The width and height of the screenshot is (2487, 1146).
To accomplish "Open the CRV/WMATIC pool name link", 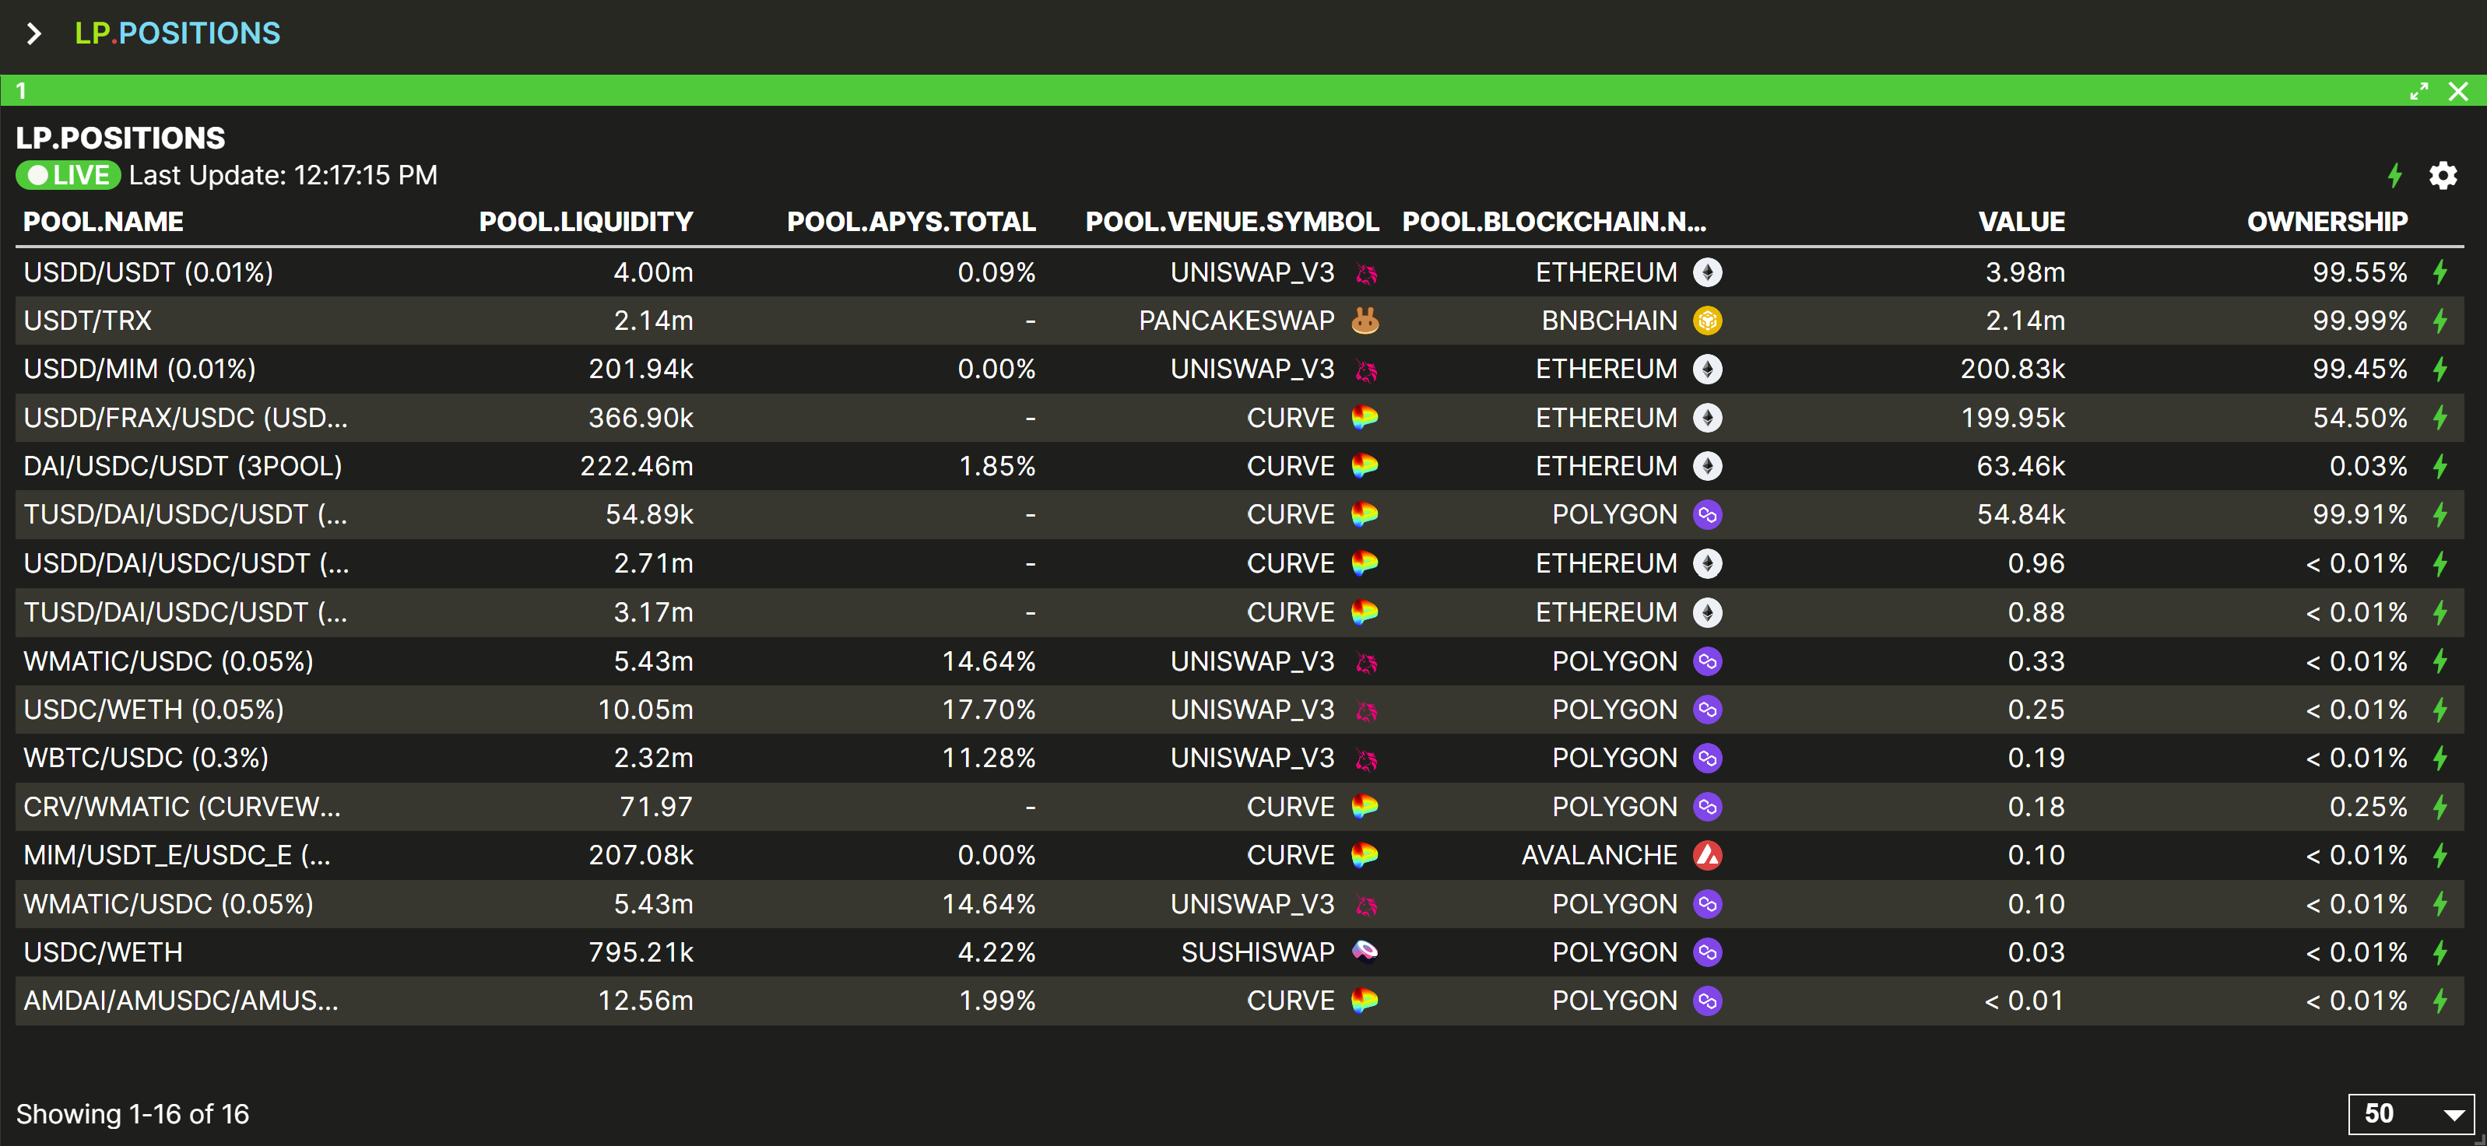I will point(181,807).
